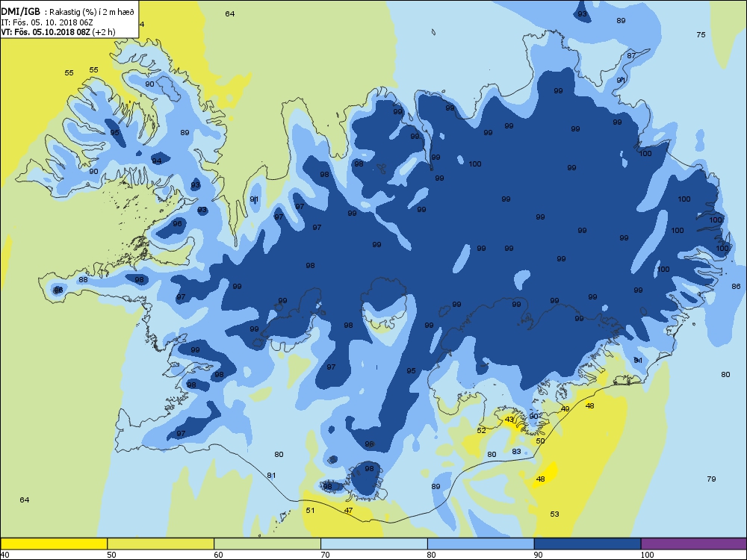Select the value '88' on the Snæfellsnes peninsula
Image resolution: width=747 pixels, height=560 pixels.
(84, 279)
